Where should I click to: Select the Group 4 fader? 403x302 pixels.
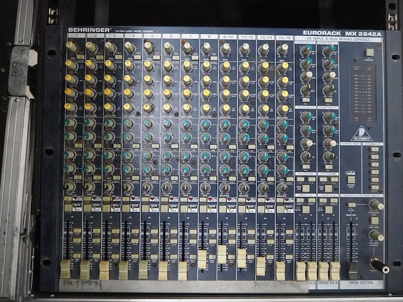tap(335, 271)
